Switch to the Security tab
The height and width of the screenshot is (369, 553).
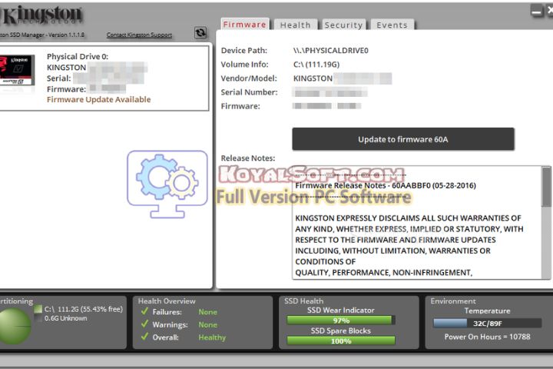point(343,25)
